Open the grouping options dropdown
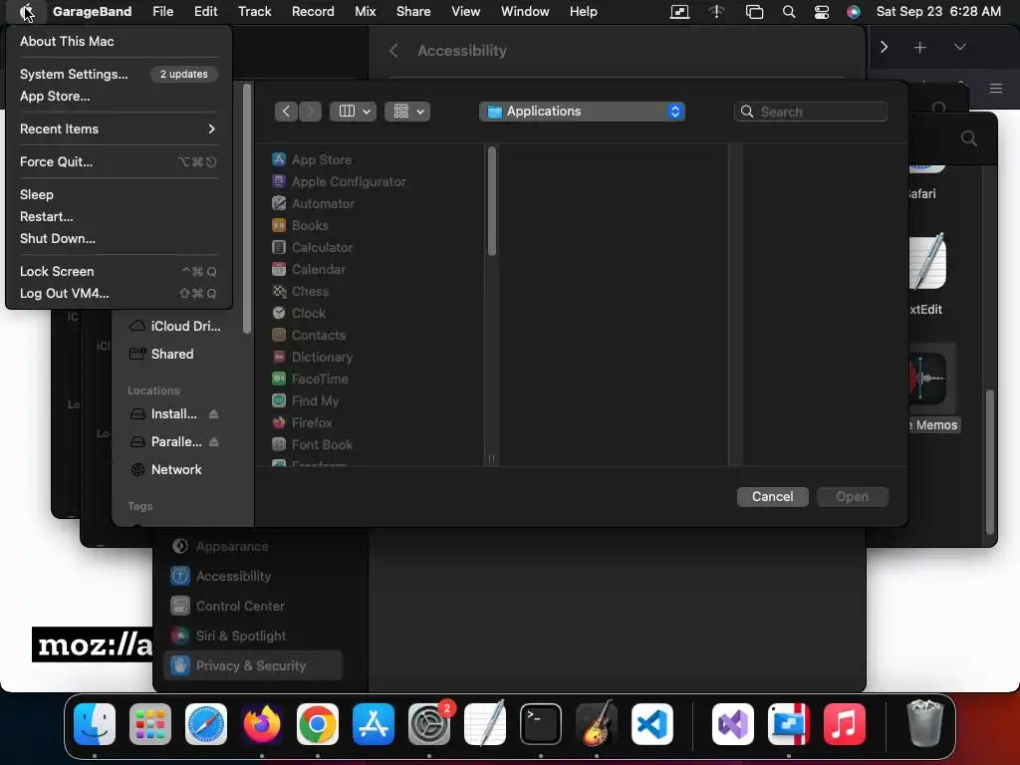 tap(407, 112)
